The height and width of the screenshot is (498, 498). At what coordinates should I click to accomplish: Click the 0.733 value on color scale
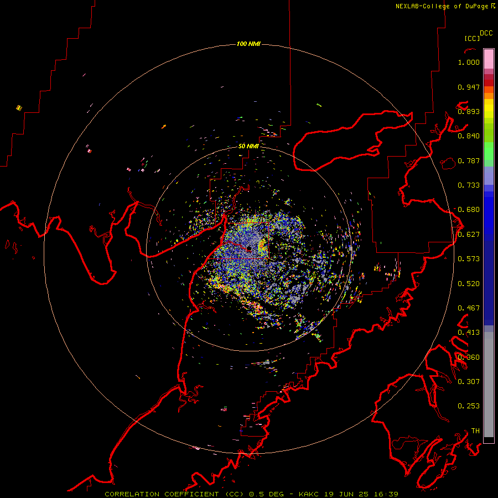click(x=469, y=185)
